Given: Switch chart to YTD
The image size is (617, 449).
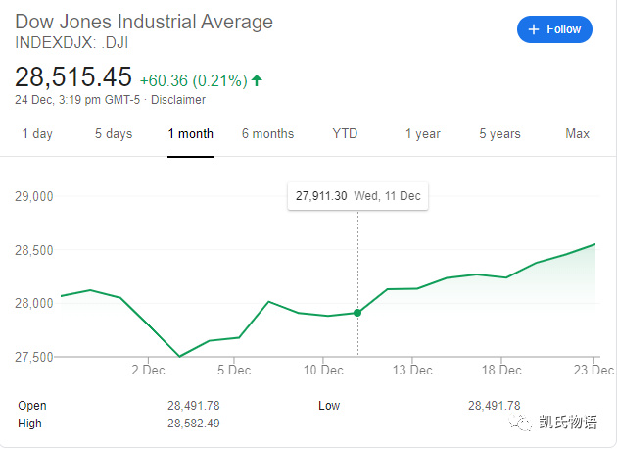Looking at the screenshot, I should (345, 134).
